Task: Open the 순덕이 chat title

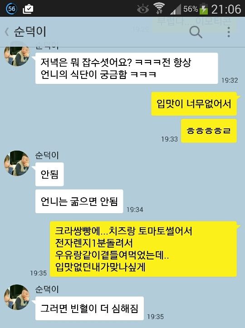Action: click(x=30, y=32)
